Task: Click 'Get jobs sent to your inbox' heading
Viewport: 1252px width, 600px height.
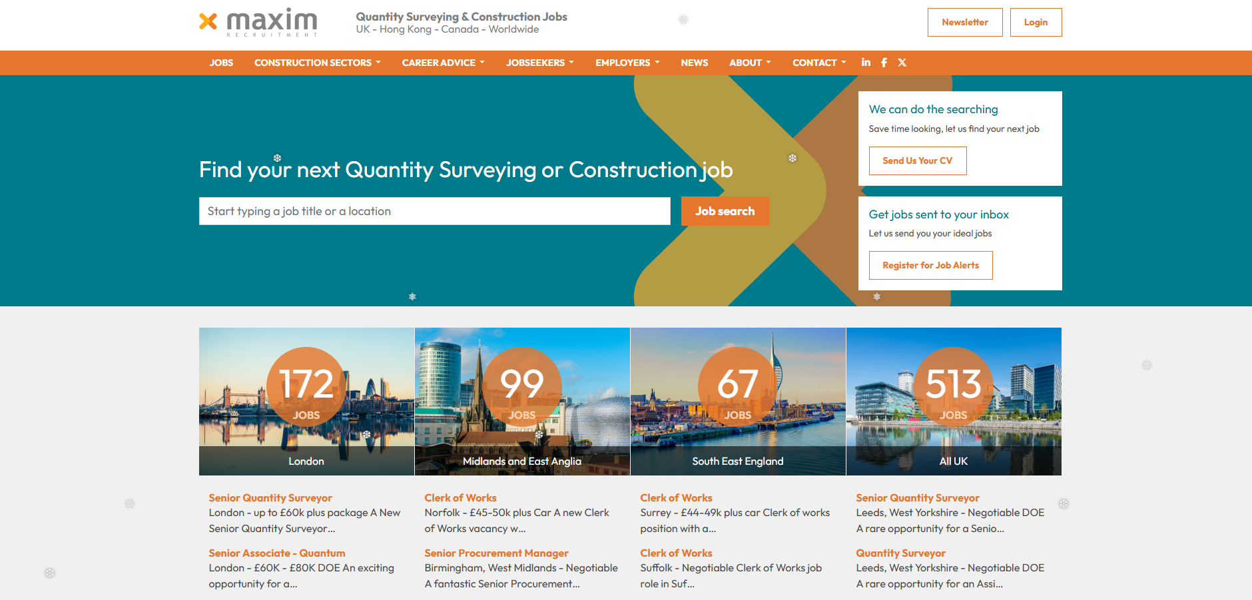Action: pyautogui.click(x=938, y=214)
